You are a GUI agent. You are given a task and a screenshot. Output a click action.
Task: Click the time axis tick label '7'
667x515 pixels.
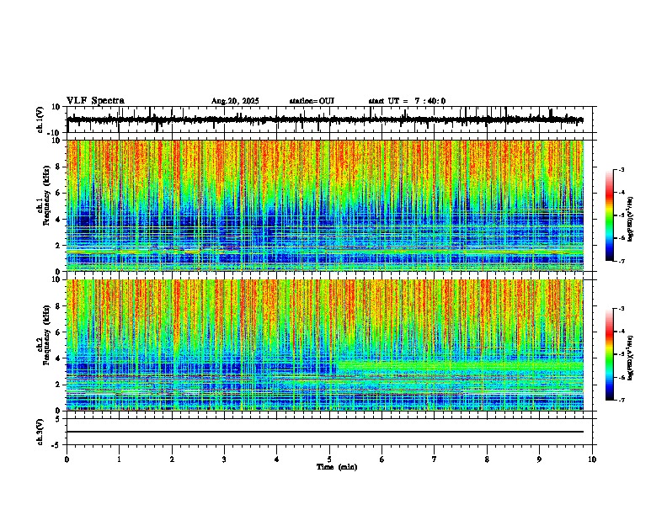pyautogui.click(x=435, y=459)
